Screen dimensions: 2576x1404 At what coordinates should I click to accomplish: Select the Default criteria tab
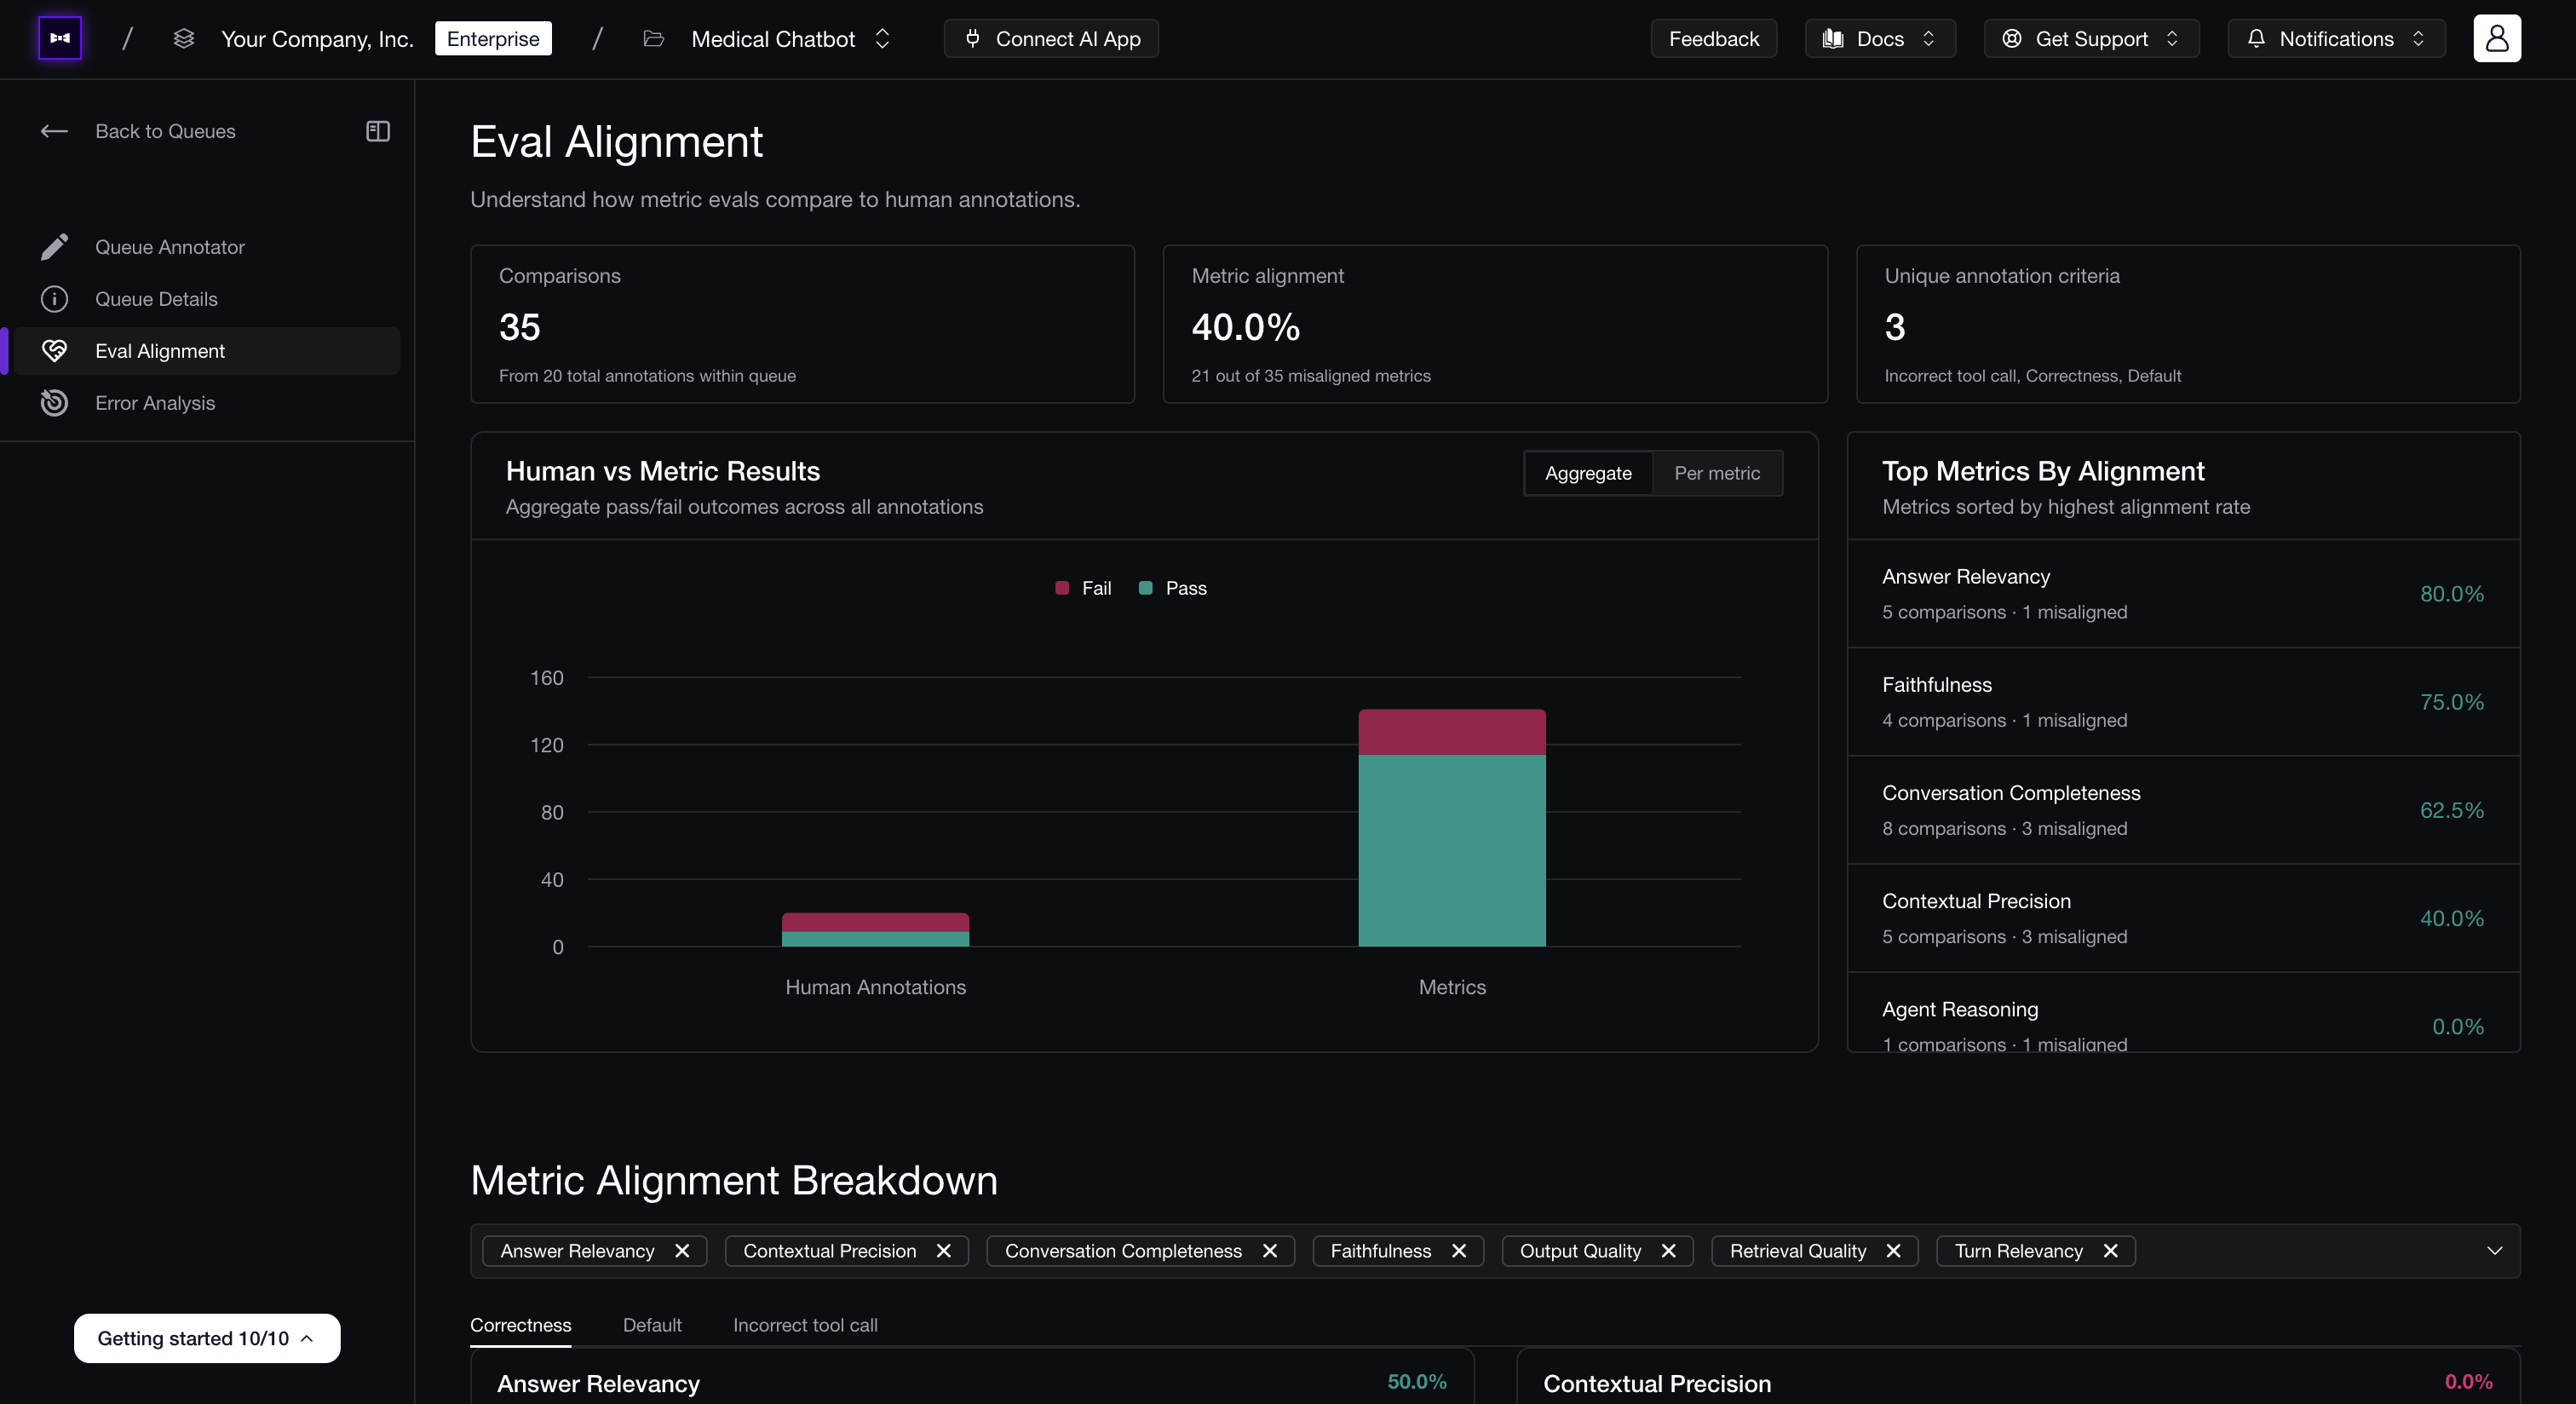[x=652, y=1325]
